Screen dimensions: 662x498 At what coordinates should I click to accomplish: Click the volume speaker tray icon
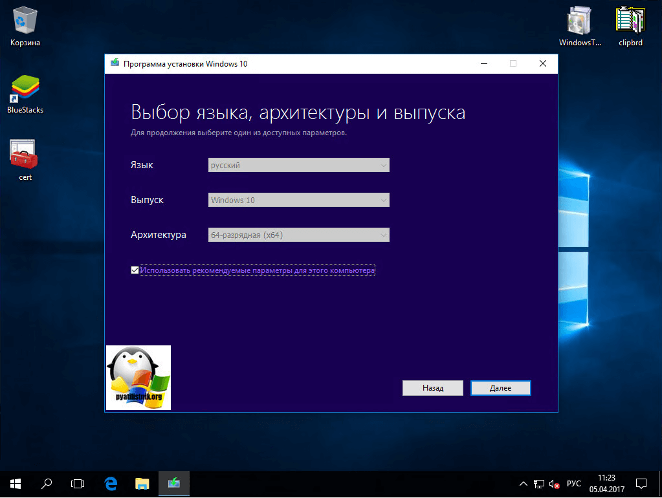click(554, 484)
